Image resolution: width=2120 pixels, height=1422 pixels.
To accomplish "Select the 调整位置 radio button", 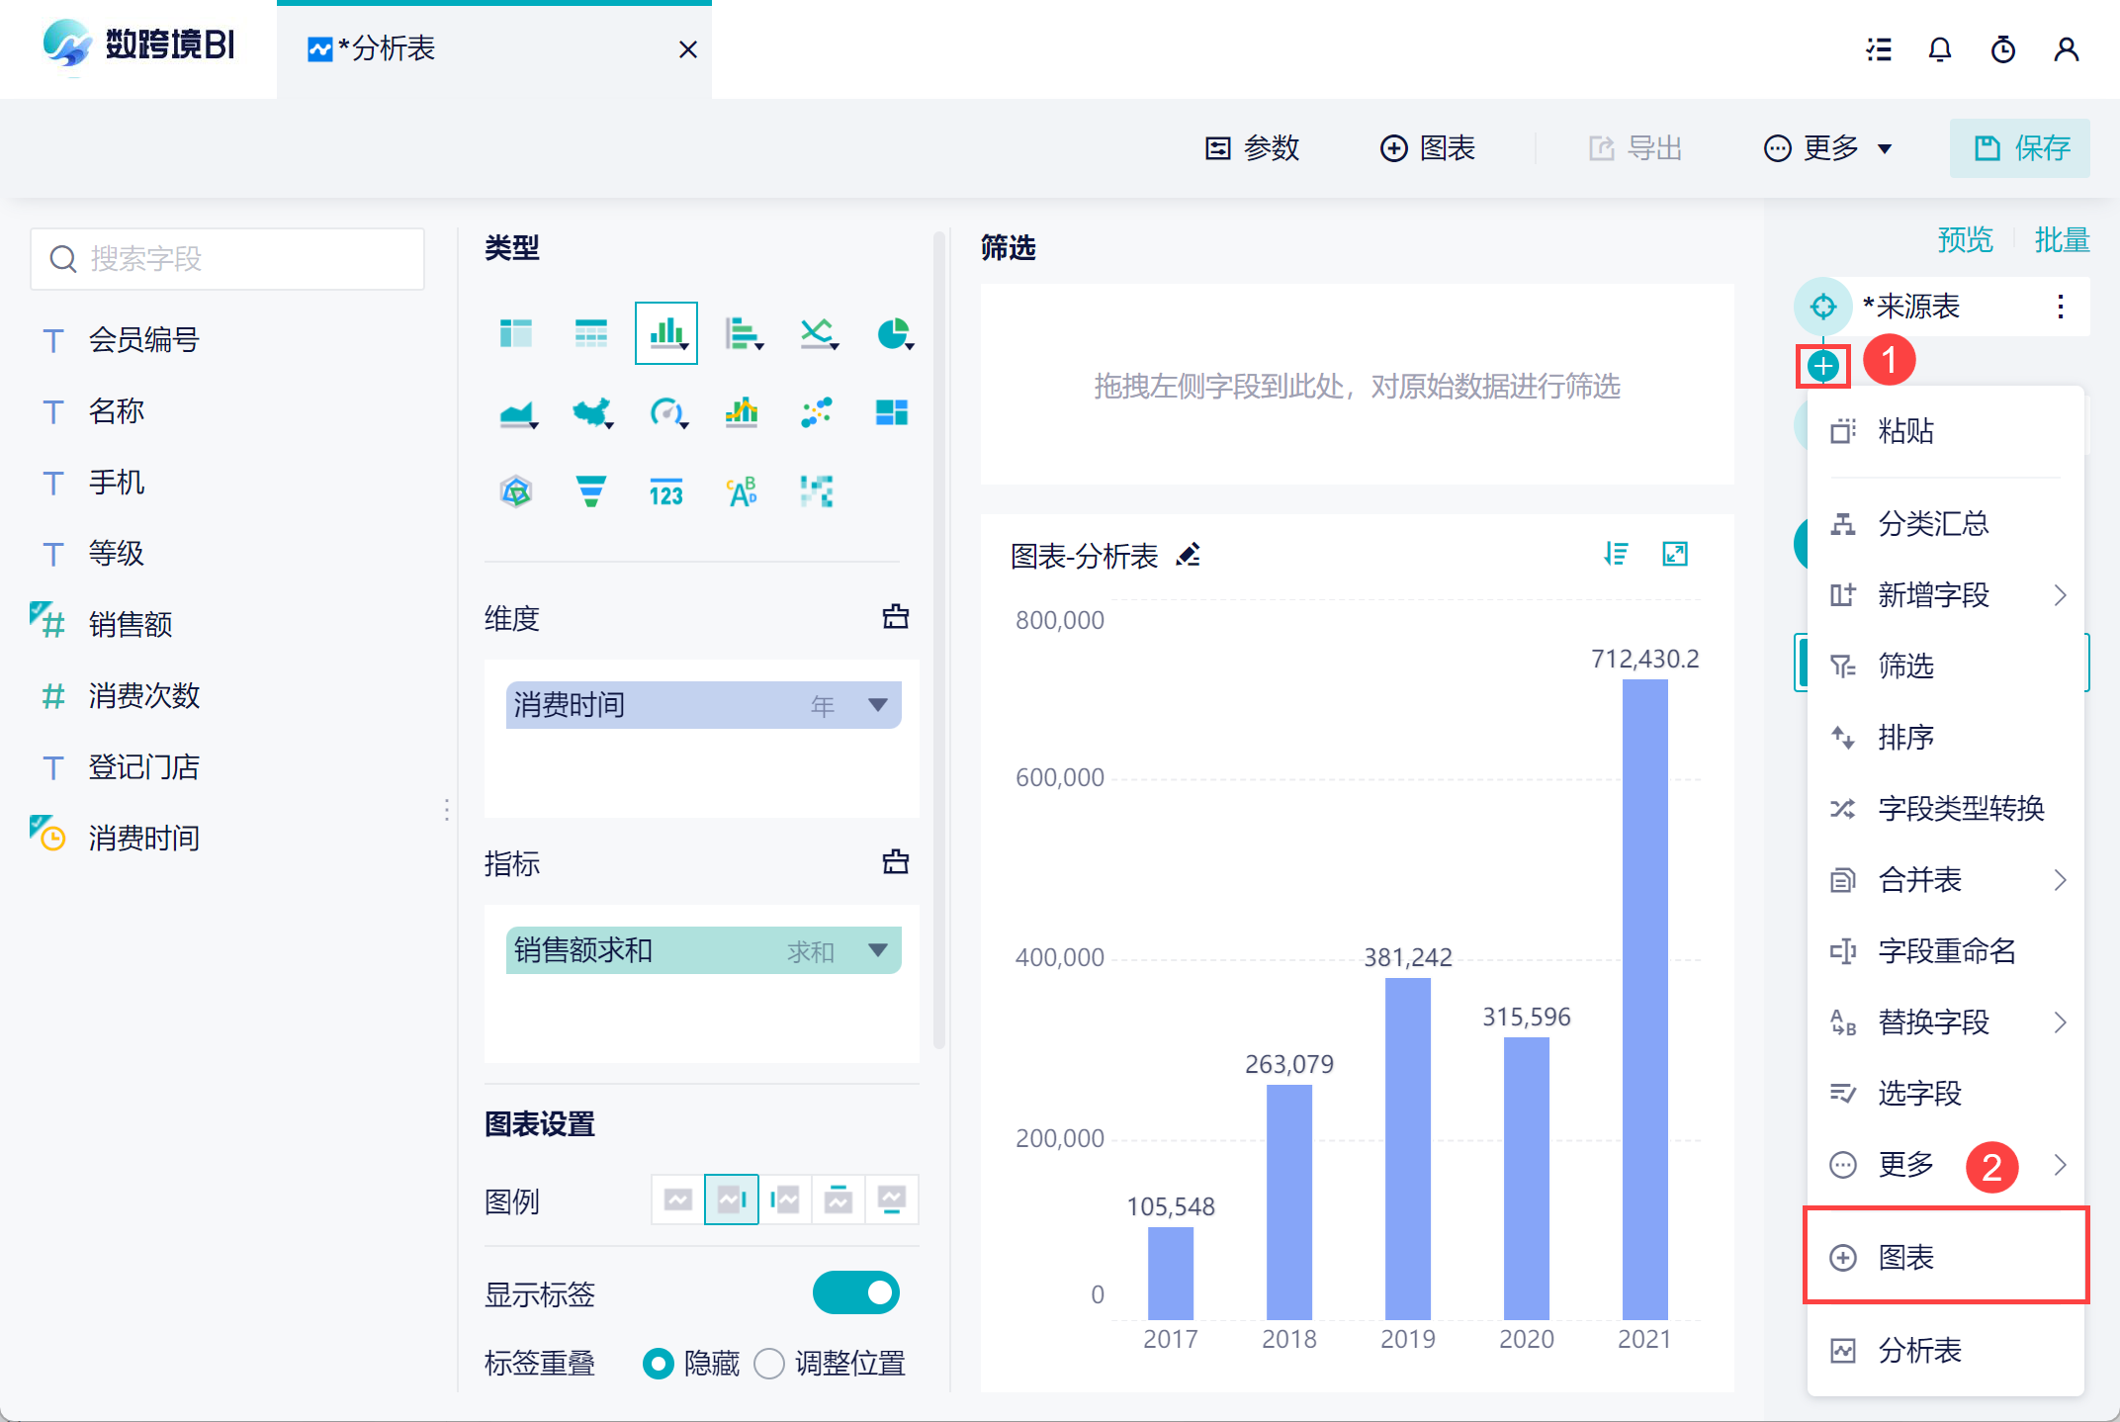I will click(769, 1364).
